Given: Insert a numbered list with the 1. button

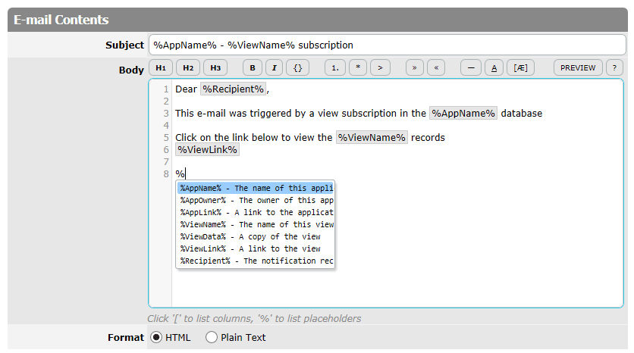Looking at the screenshot, I should point(335,68).
